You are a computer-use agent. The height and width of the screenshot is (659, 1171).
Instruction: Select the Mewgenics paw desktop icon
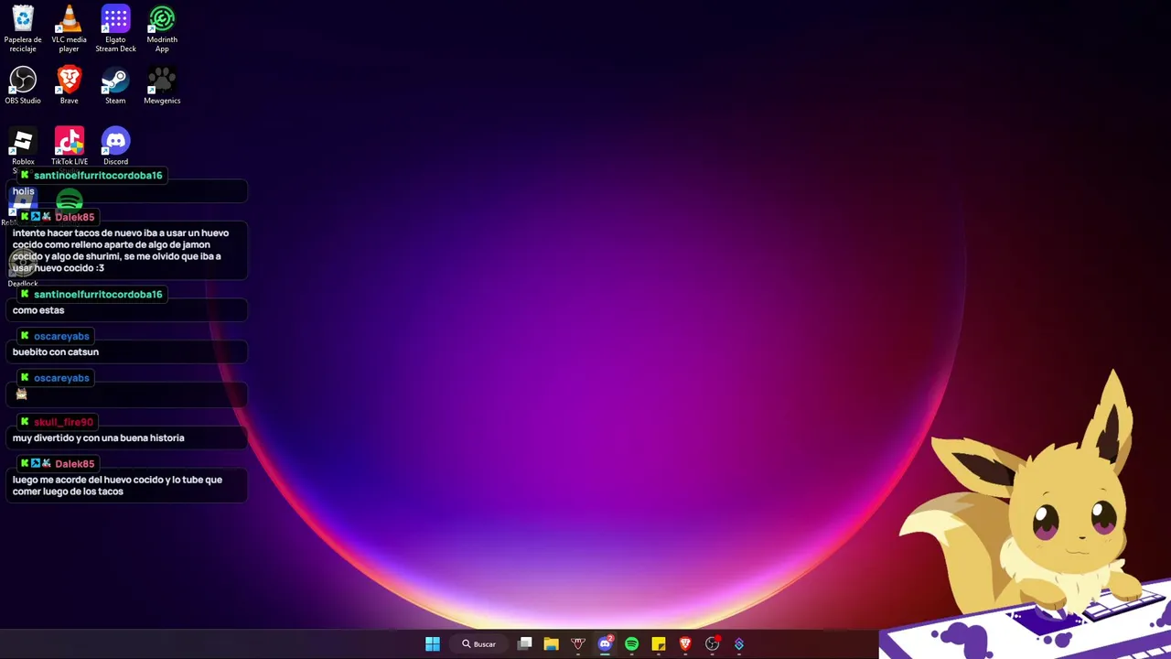click(162, 85)
